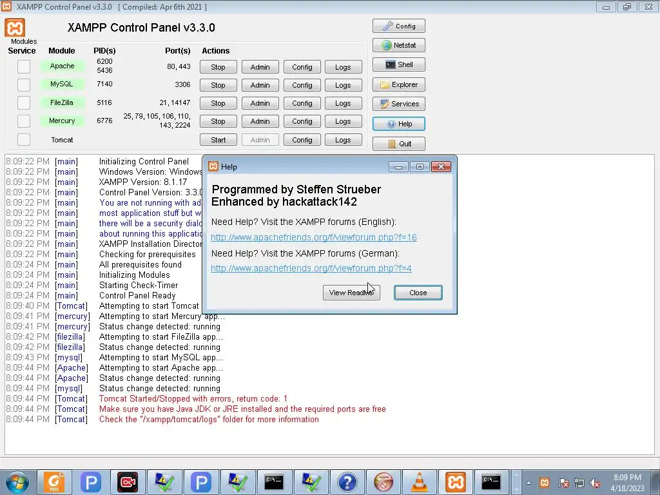Close the Help dialog with Close button
The width and height of the screenshot is (660, 495).
pyautogui.click(x=418, y=293)
